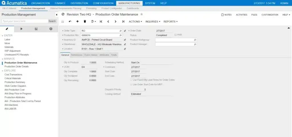Image resolution: width=292 pixels, height=137 pixels.
Task: Open the FINANCE top menu
Action: click(x=60, y=3)
